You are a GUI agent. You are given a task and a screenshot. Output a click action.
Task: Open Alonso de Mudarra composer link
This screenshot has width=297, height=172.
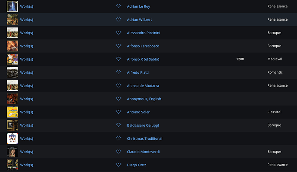pos(143,86)
